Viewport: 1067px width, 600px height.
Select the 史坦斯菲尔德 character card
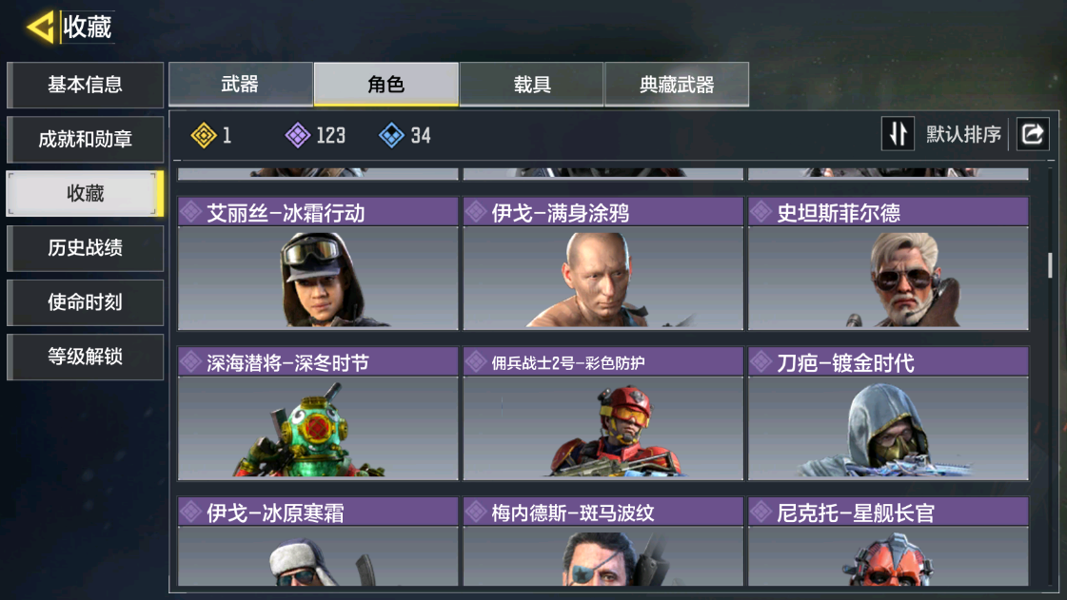[888, 263]
